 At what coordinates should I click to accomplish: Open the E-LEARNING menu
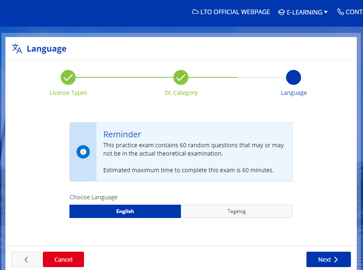point(304,12)
